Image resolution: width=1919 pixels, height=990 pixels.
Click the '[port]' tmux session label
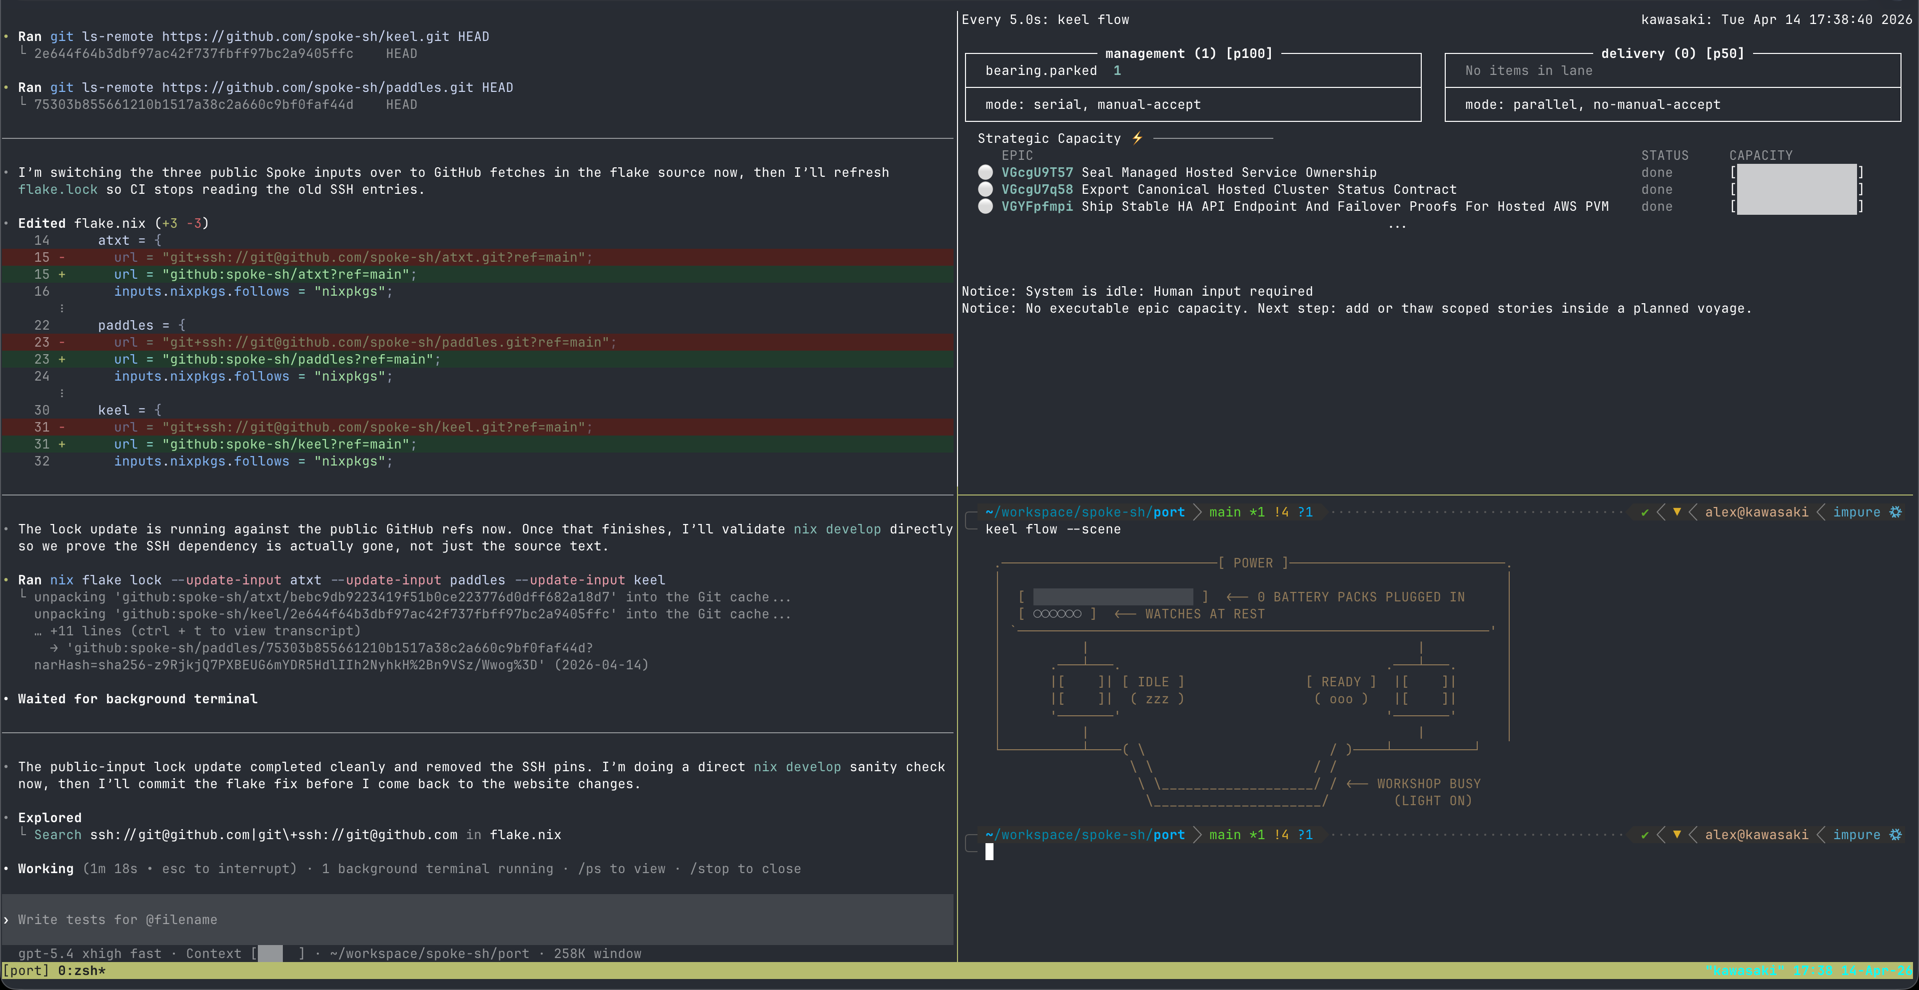(26, 971)
